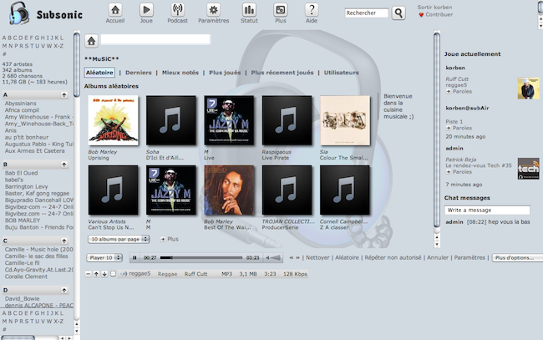Open the Bob Marley Uprising album cover
The image size is (543, 340).
point(114,120)
